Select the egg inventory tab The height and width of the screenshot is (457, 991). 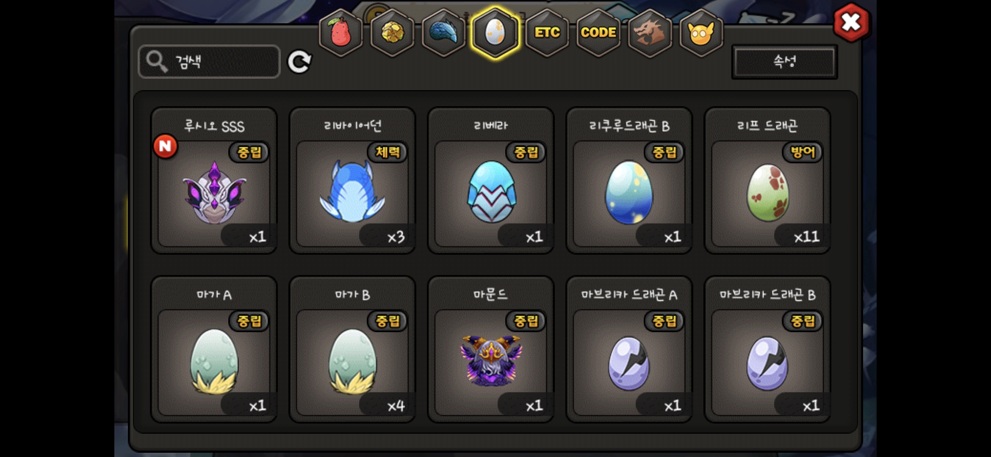(495, 33)
